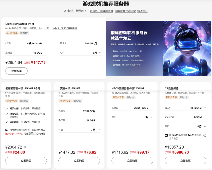Click the 更稳定 bullet in the banner
Image resolution: width=212 pixels, height=170 pixels.
[x=127, y=51]
